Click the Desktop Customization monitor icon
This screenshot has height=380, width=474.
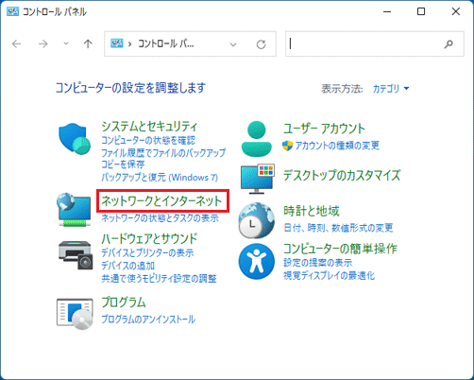pos(258,179)
